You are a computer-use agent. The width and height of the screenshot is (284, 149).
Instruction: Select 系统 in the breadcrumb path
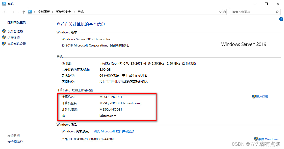coord(81,12)
